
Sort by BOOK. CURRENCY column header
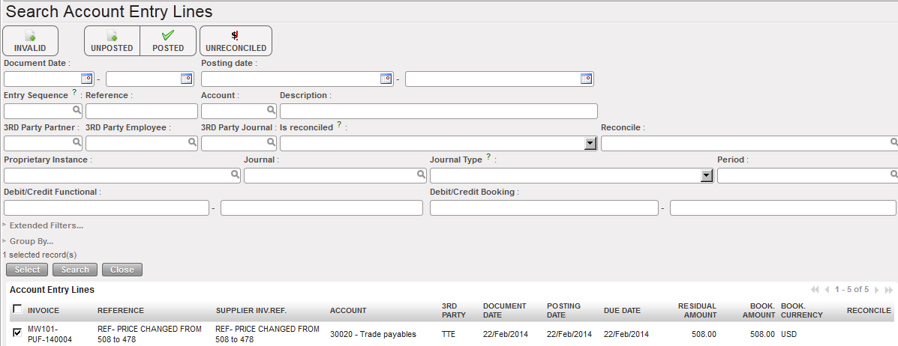coord(802,311)
